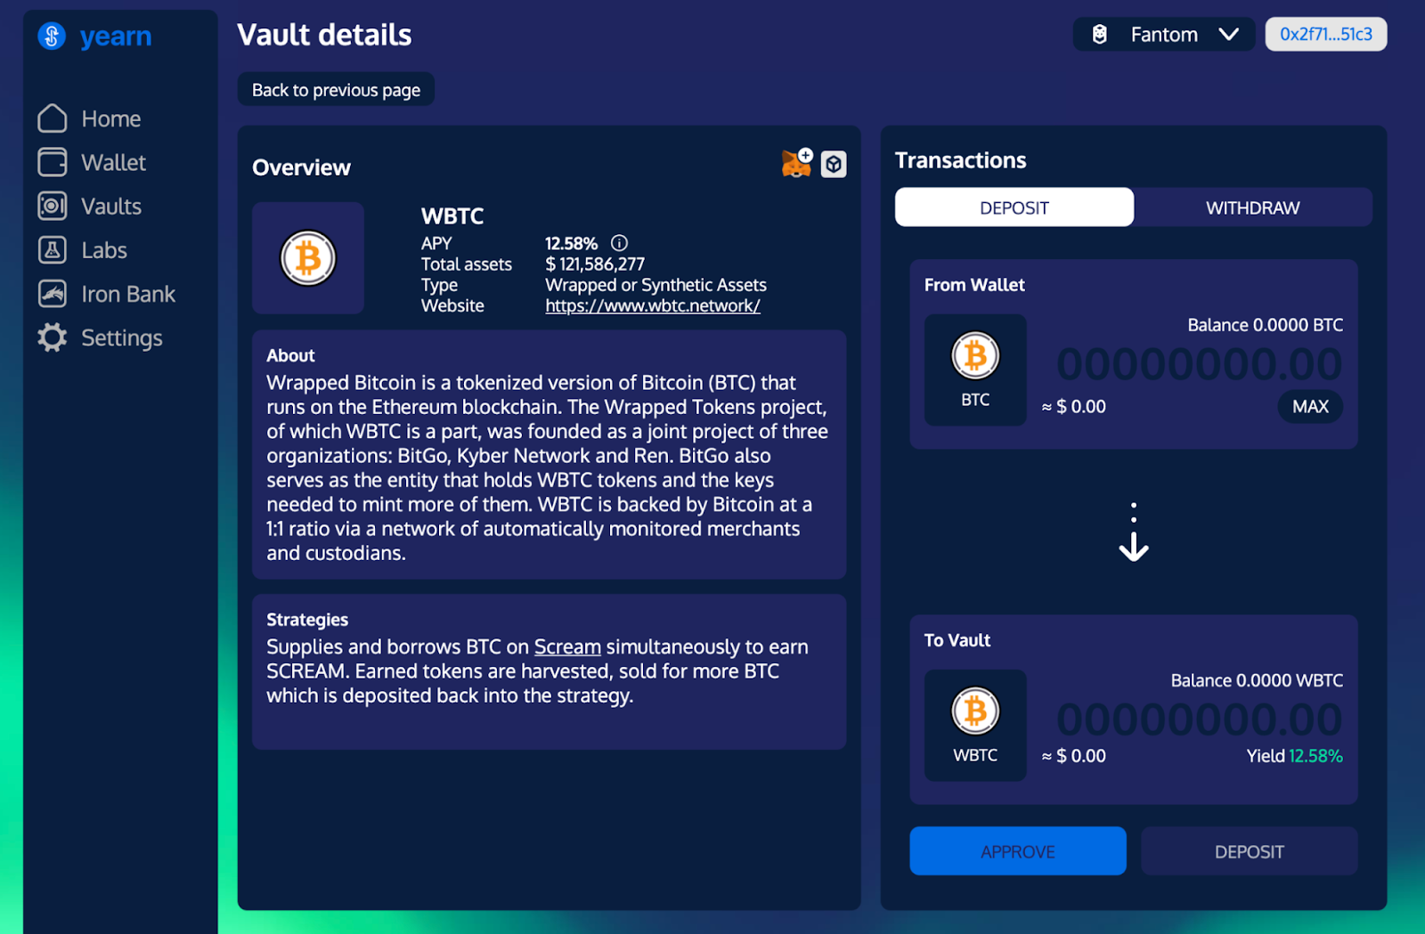This screenshot has height=934, width=1425.
Task: Click the BTC token icon in From Wallet
Action: pos(975,356)
